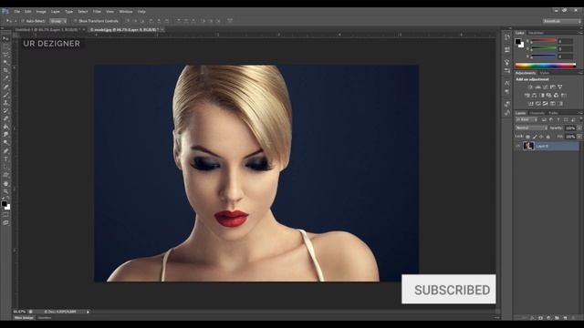
Task: Toggle lock position icon
Action: [x=541, y=137]
